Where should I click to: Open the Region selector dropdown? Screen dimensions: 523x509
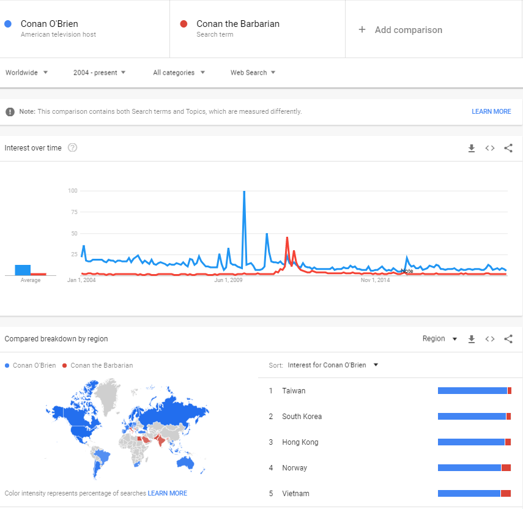coord(440,339)
